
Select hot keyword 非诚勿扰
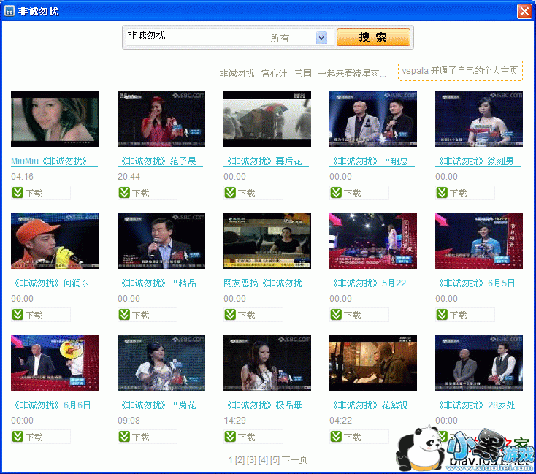pos(237,74)
